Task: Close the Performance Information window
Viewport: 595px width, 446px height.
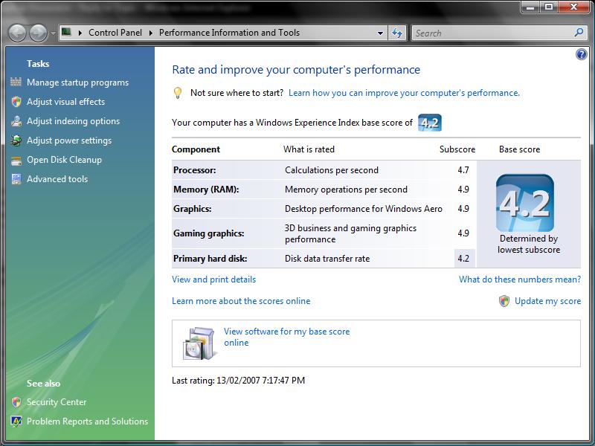Action: point(573,7)
